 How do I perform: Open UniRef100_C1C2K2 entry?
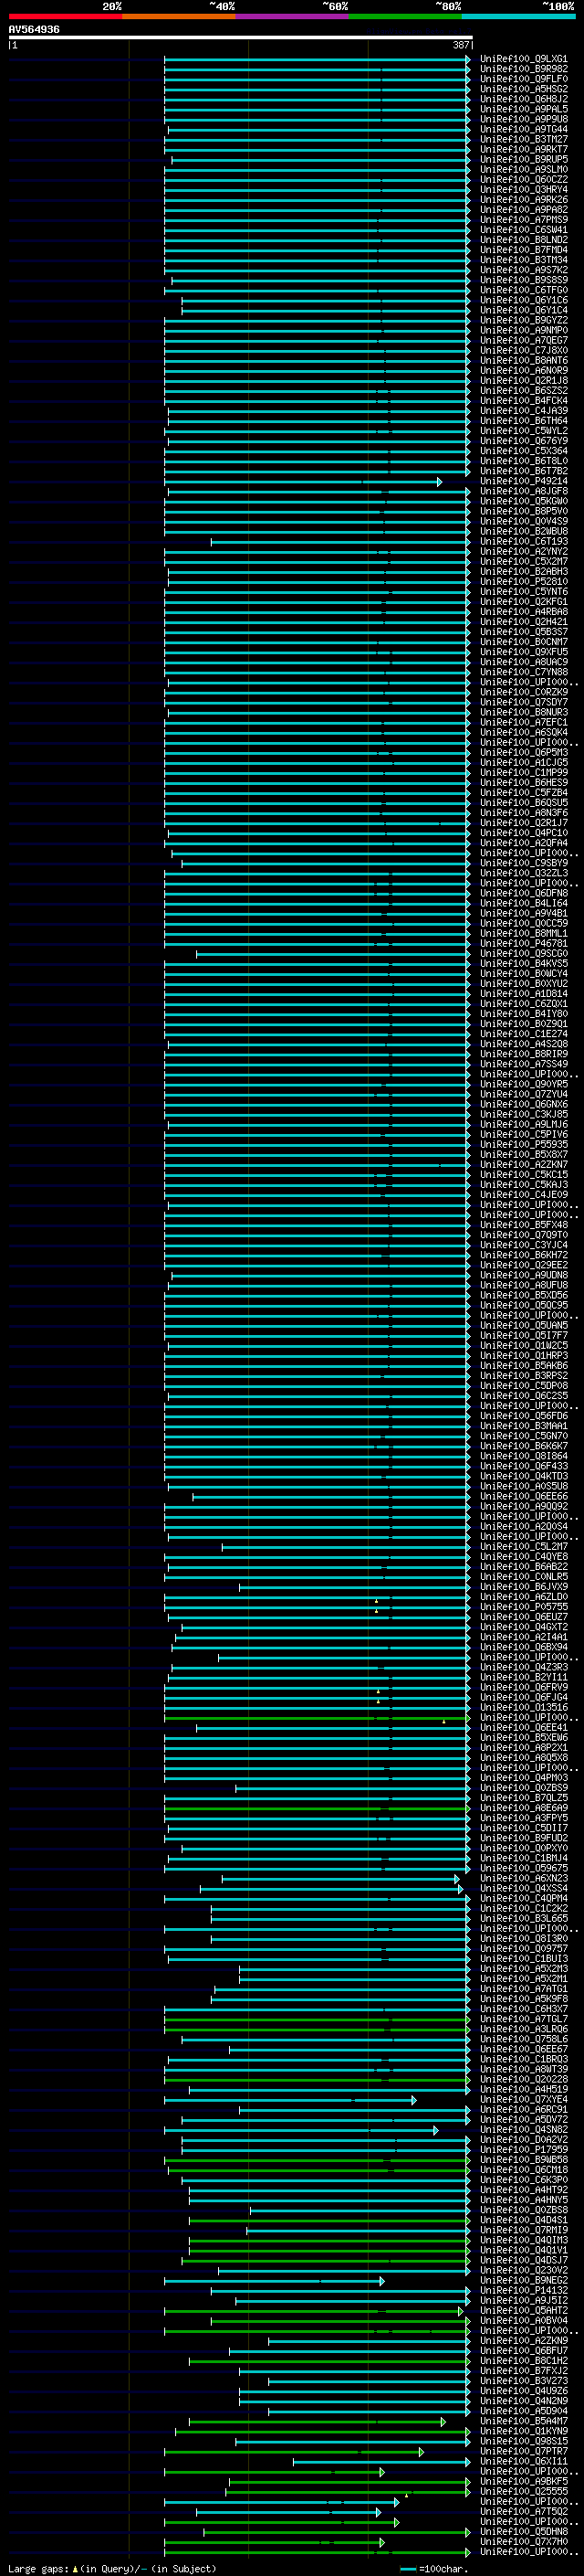pos(524,1908)
